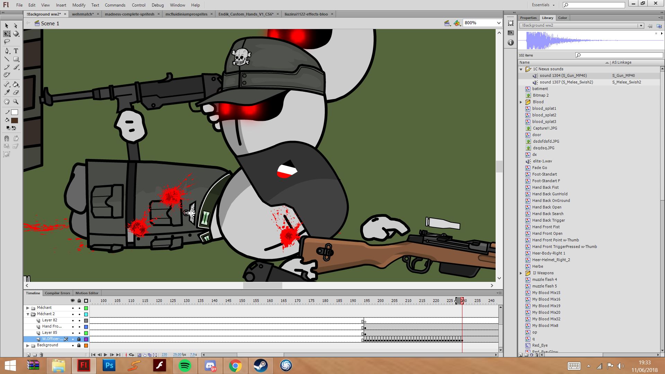Open the brown fill color swatch

(x=15, y=121)
